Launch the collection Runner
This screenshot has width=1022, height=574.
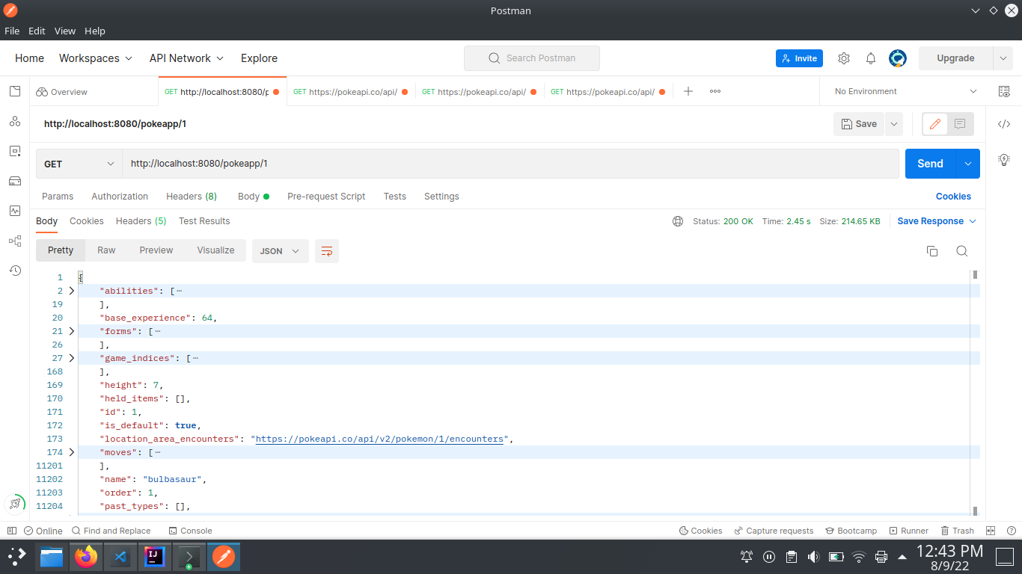tap(914, 531)
